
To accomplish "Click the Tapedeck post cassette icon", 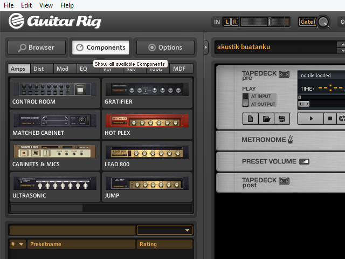I will (x=284, y=181).
